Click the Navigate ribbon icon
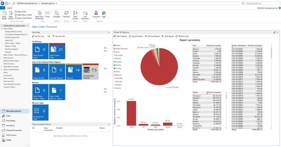Screen dimensions: 281x147 (x=57, y=14)
